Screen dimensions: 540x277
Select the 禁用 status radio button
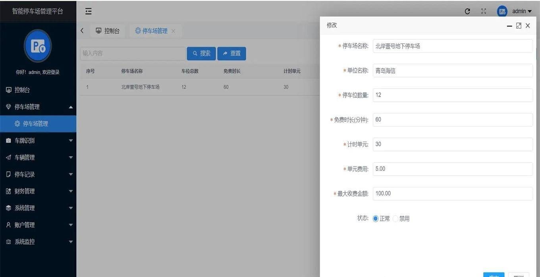coord(395,219)
